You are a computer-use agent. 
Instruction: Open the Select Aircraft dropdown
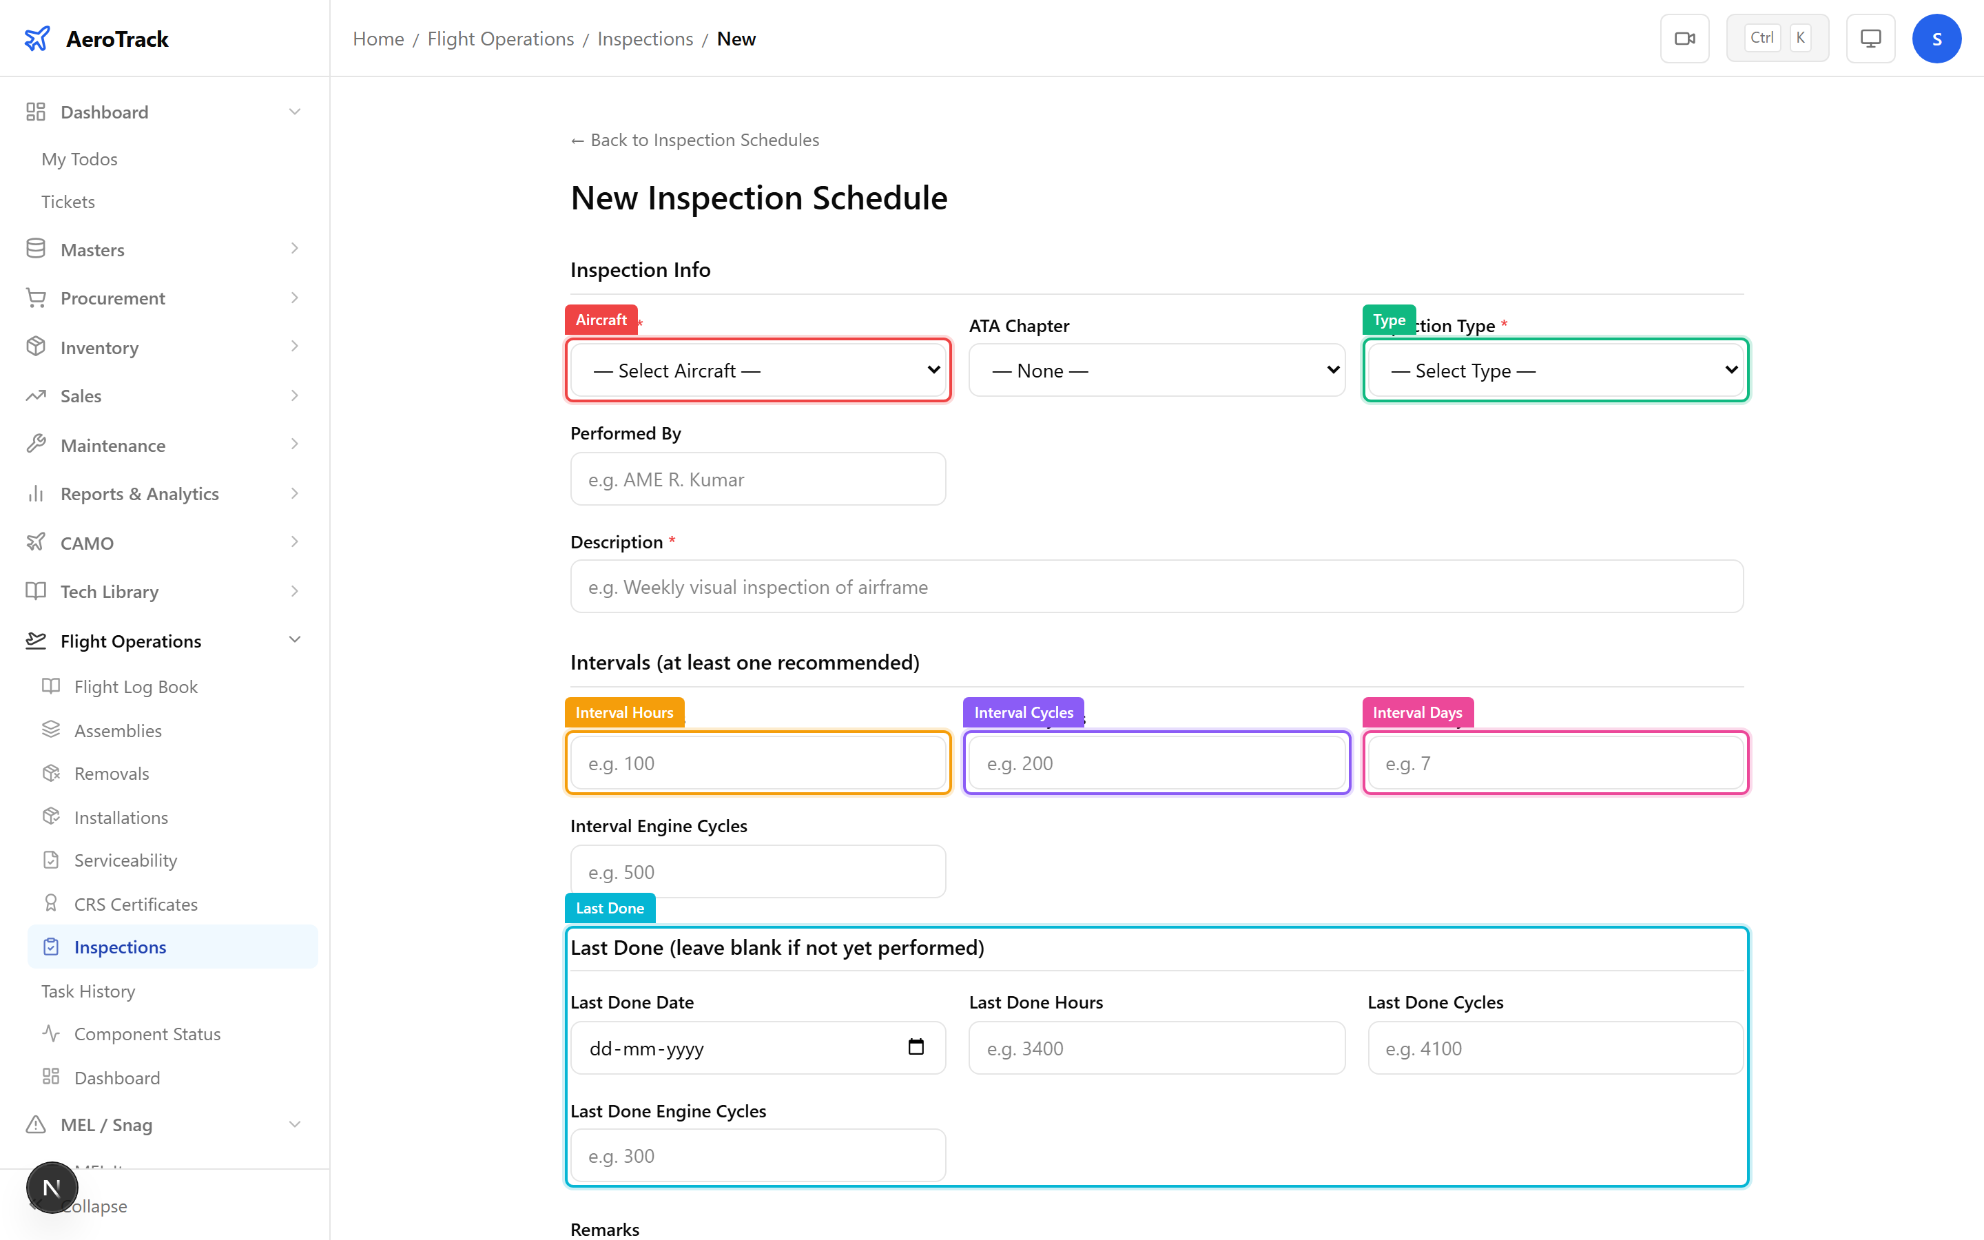pyautogui.click(x=756, y=370)
